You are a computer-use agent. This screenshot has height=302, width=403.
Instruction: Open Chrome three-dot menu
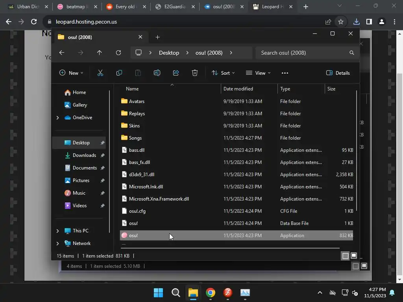point(394,22)
